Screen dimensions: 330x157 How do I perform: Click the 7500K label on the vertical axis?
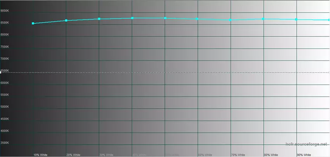pyautogui.click(x=5, y=47)
